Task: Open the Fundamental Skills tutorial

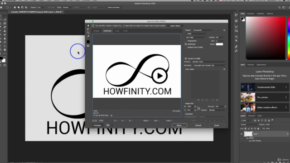Action: [265, 87]
